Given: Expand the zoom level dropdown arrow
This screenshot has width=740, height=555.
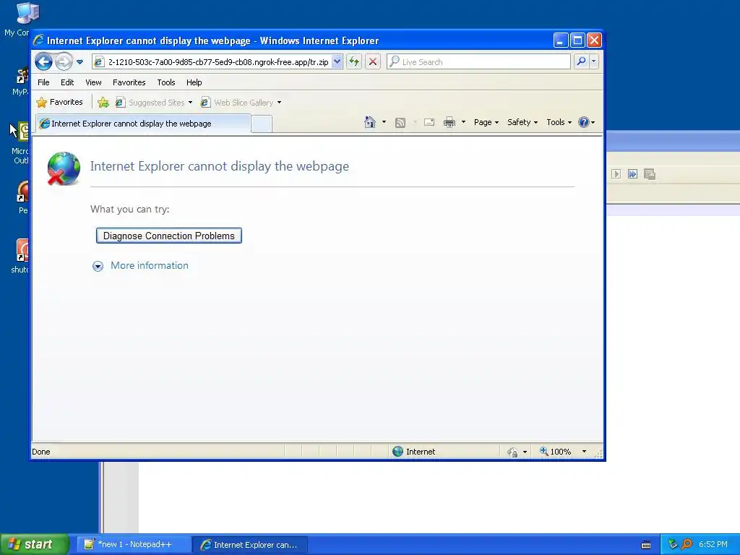Looking at the screenshot, I should click(x=584, y=452).
